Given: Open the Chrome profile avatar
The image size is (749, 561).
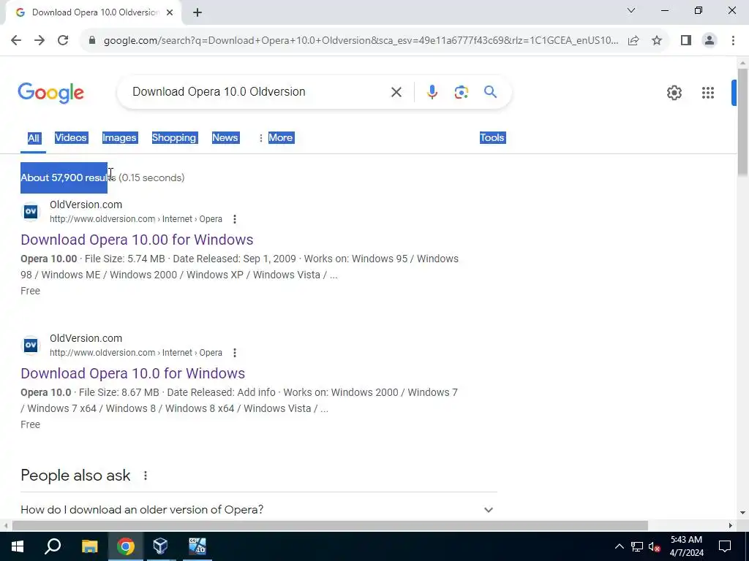Looking at the screenshot, I should tap(710, 41).
